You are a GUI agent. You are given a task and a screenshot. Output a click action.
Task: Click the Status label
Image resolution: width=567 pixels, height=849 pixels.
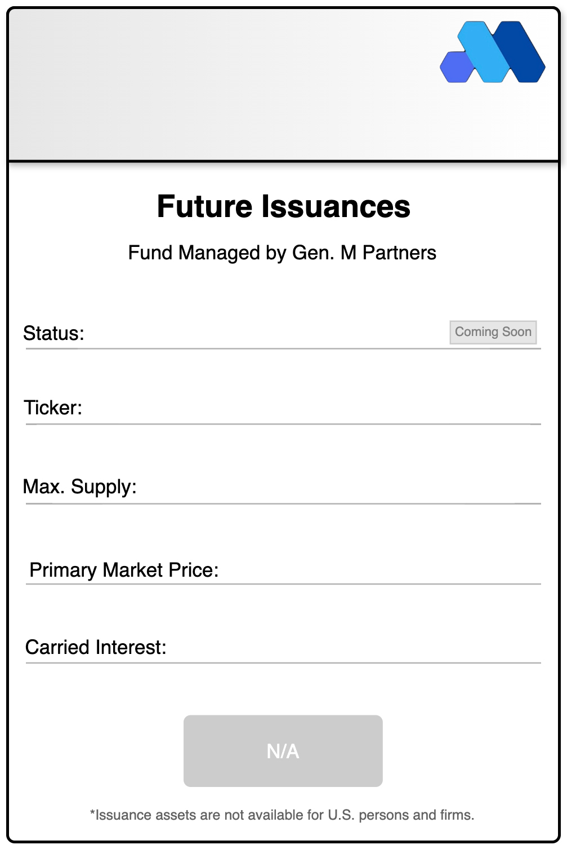pyautogui.click(x=53, y=333)
